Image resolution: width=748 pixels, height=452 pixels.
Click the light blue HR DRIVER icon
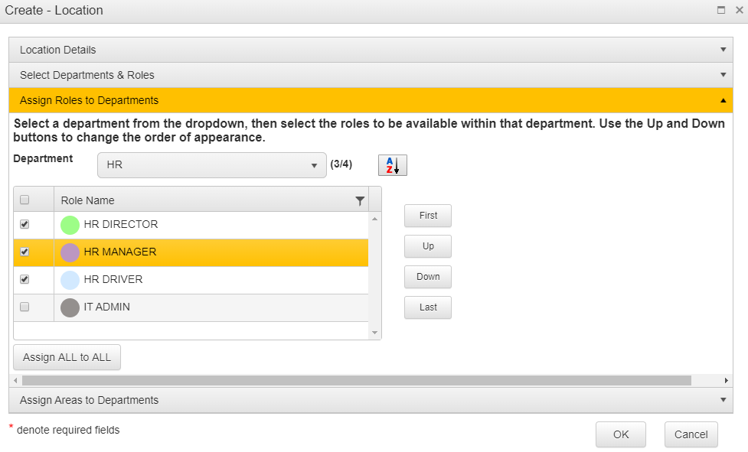70,280
